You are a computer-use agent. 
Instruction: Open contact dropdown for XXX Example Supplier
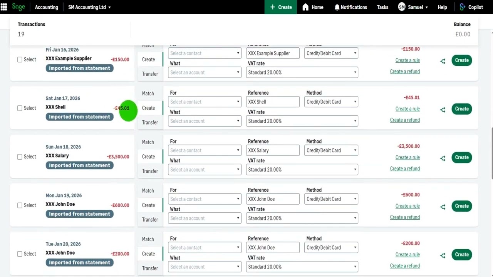coord(205,53)
